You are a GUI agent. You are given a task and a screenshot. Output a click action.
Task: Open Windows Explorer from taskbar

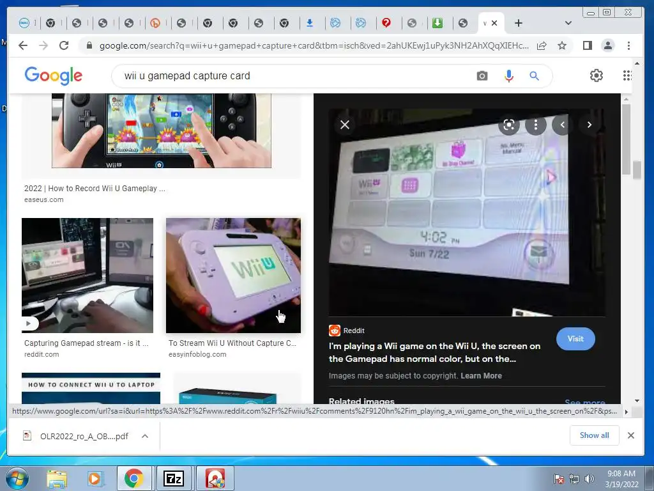[57, 479]
